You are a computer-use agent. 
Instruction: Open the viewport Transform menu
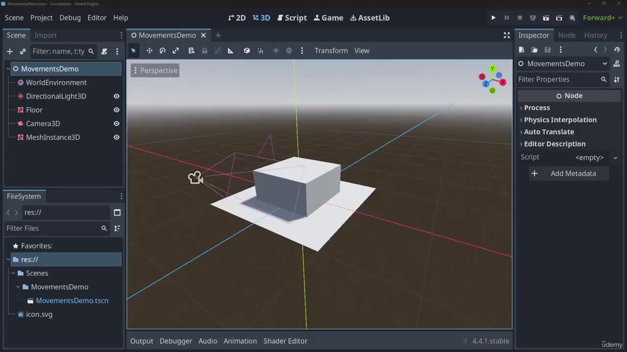tap(331, 50)
